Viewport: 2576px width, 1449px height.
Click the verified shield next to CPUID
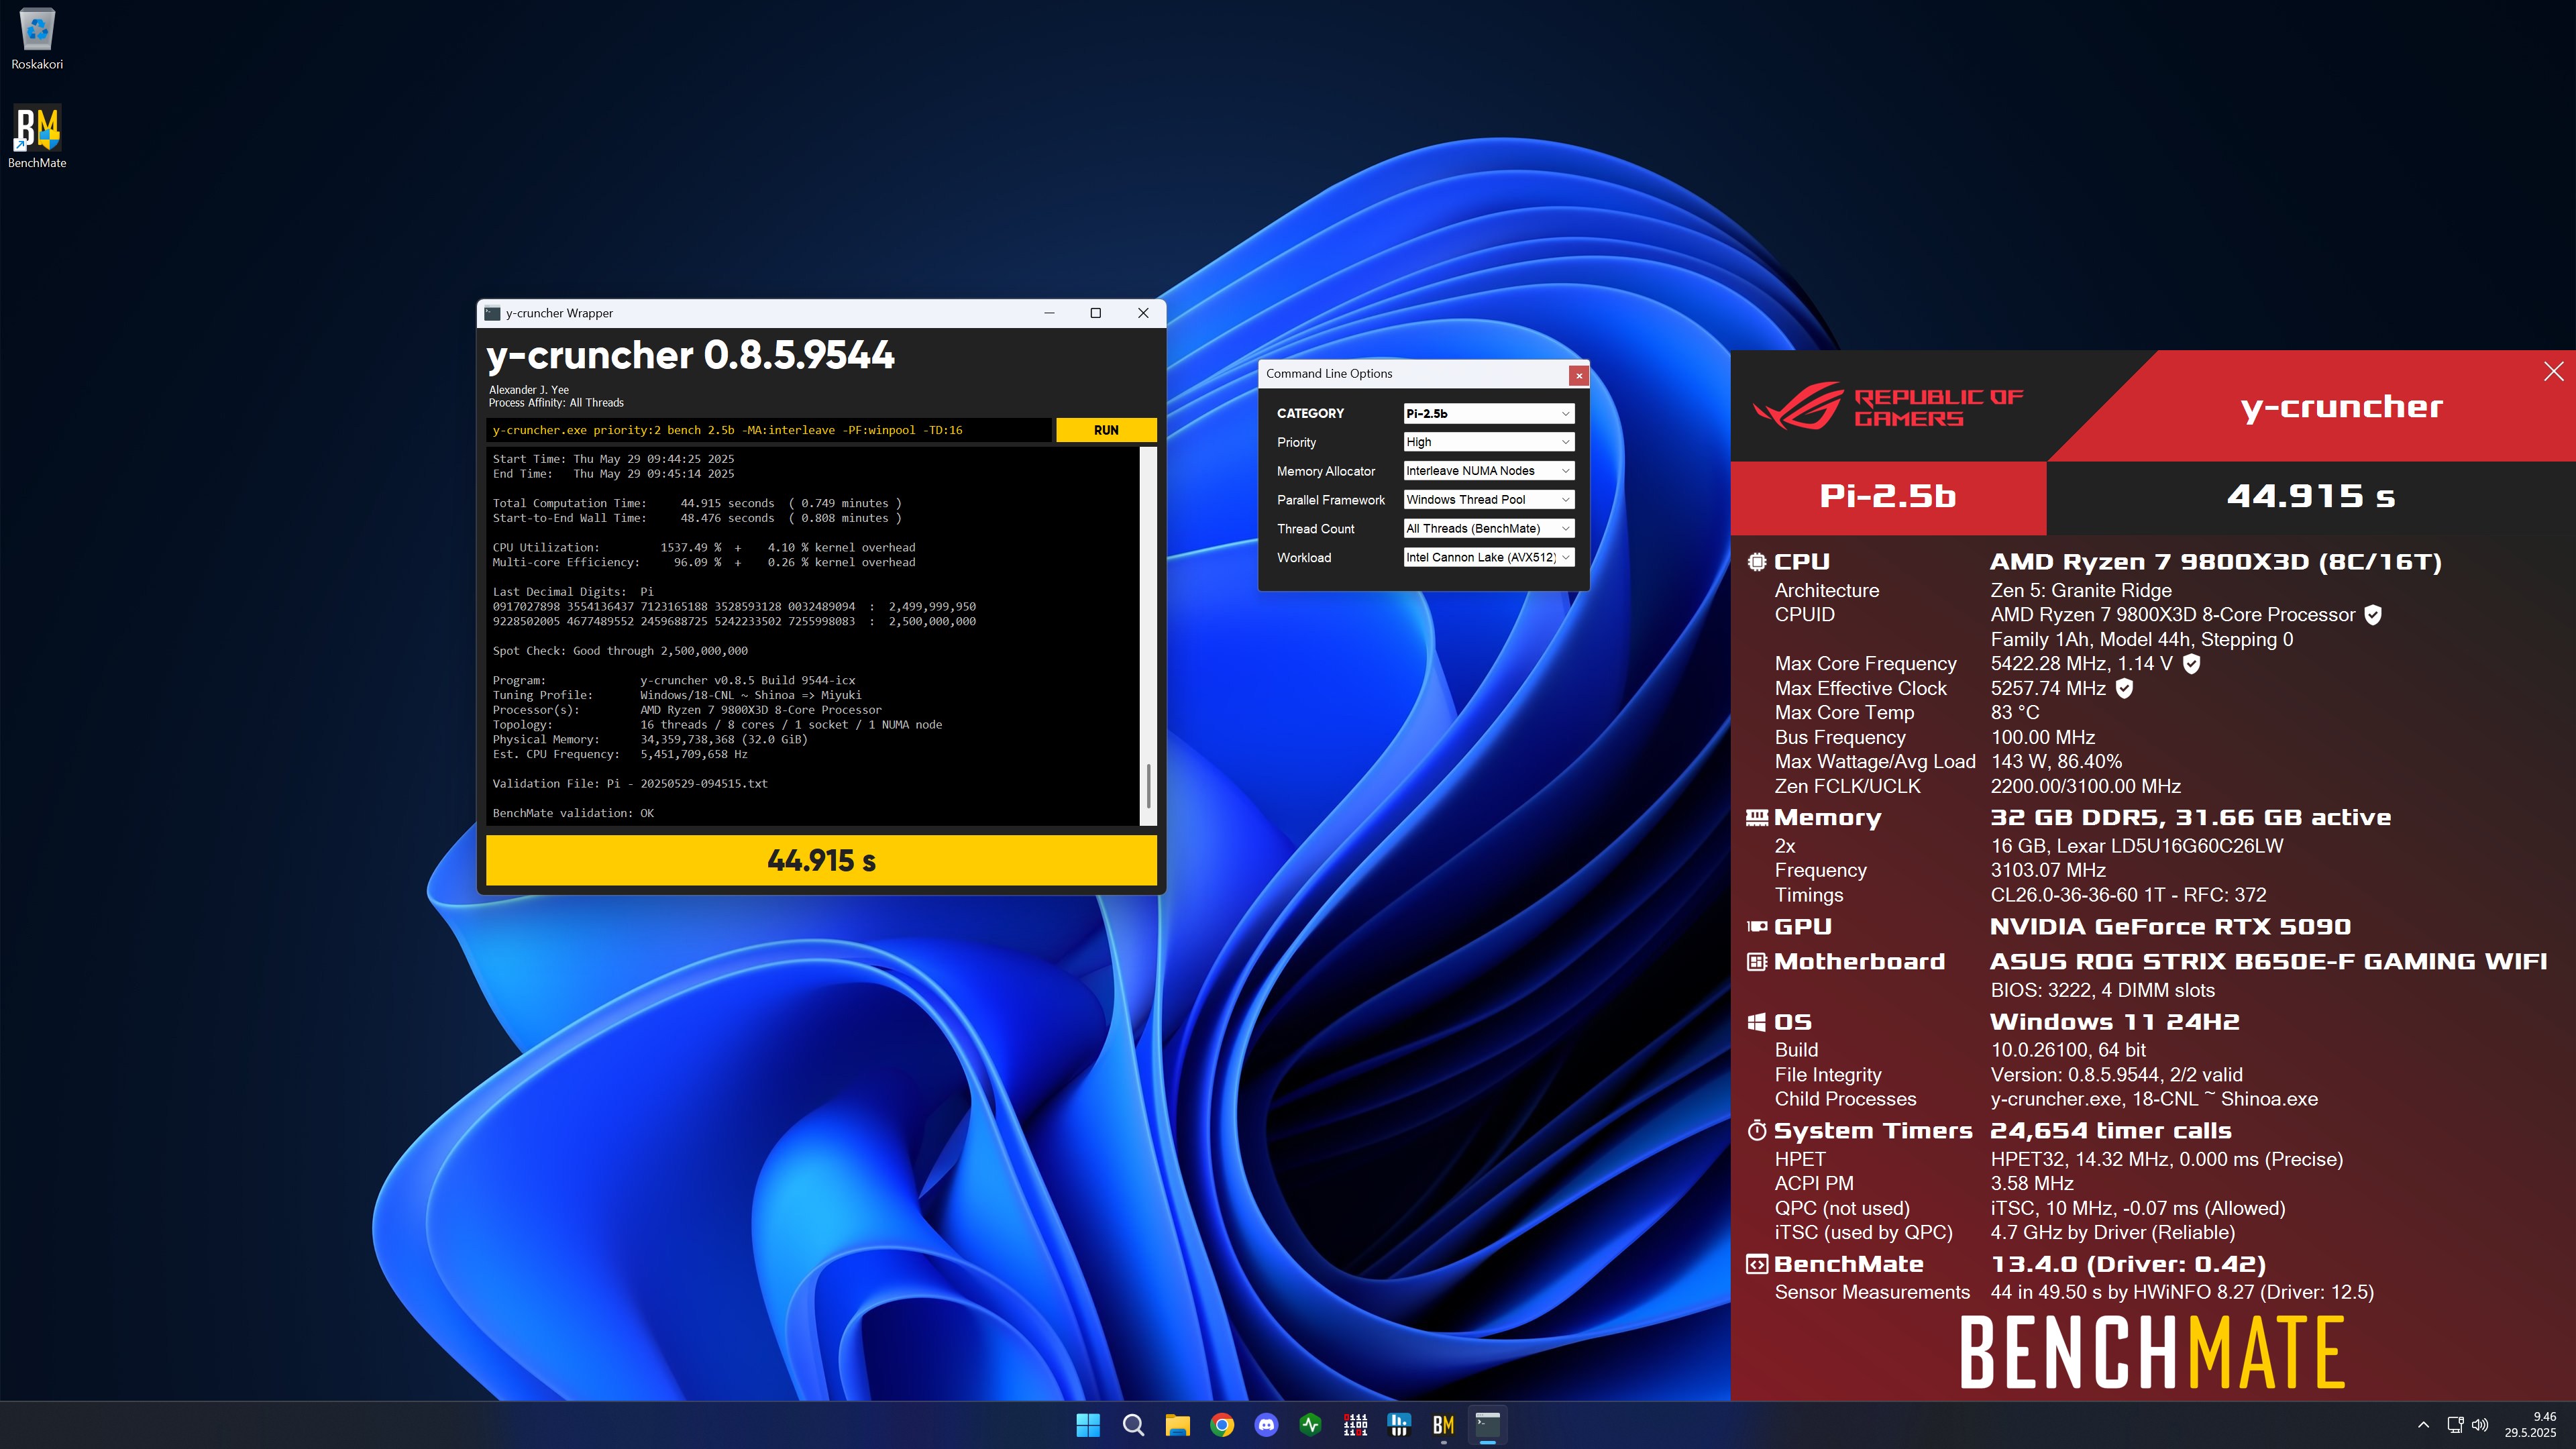[2373, 615]
